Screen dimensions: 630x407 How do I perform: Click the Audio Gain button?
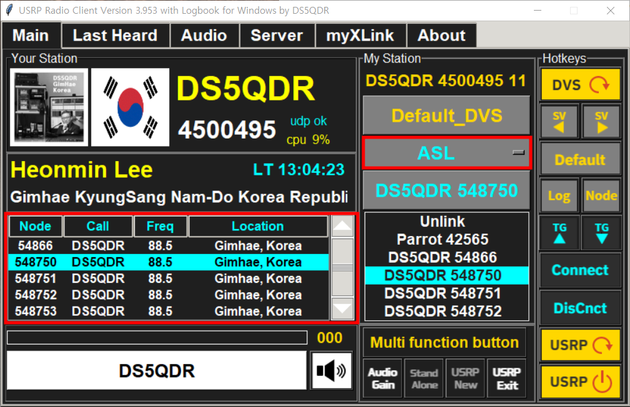(x=382, y=377)
